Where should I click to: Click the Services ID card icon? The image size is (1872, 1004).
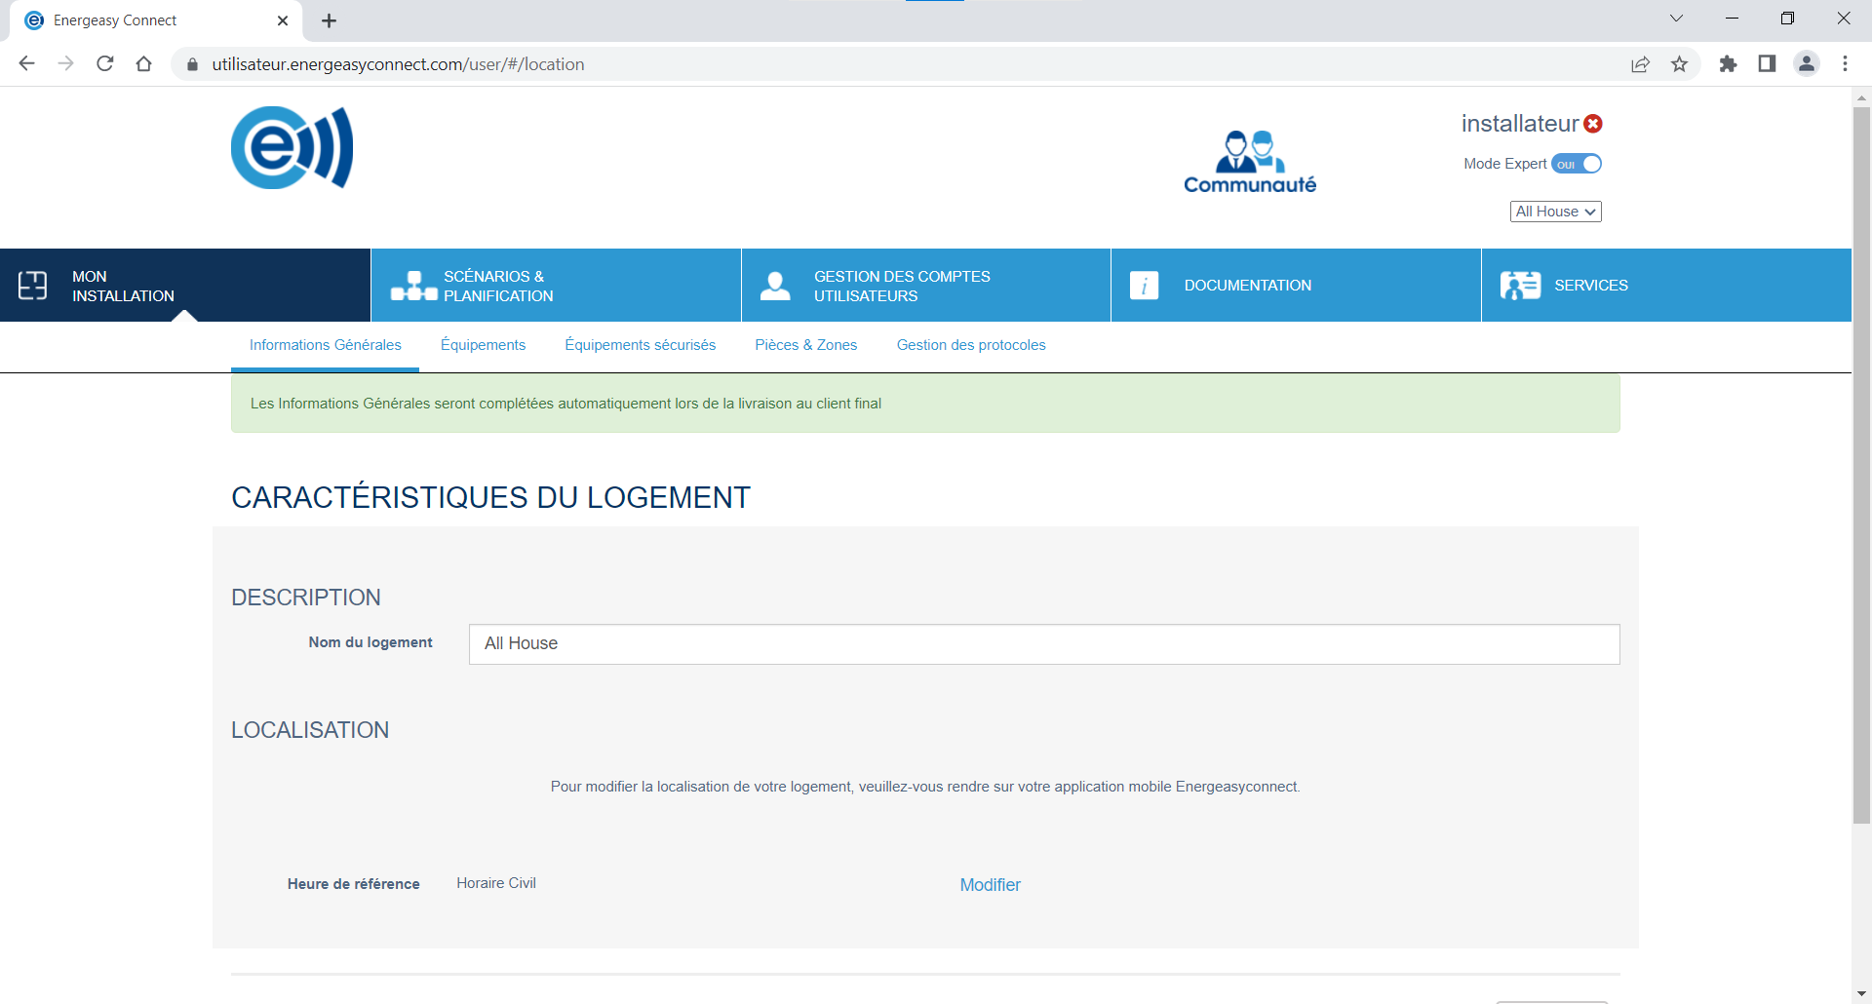(1520, 286)
